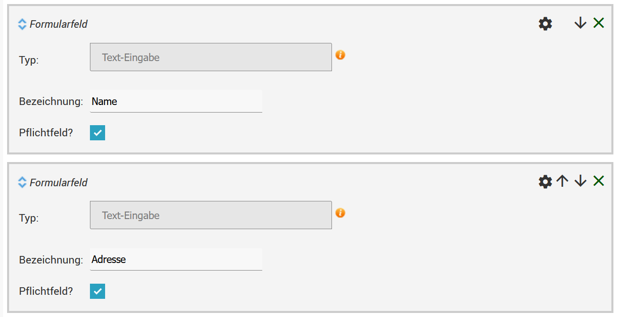Open the Typ dropdown of the Name field

click(211, 57)
